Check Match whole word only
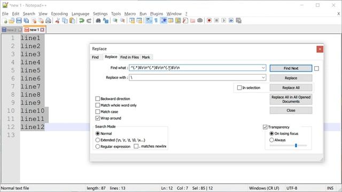The image size is (342, 192). point(97,105)
